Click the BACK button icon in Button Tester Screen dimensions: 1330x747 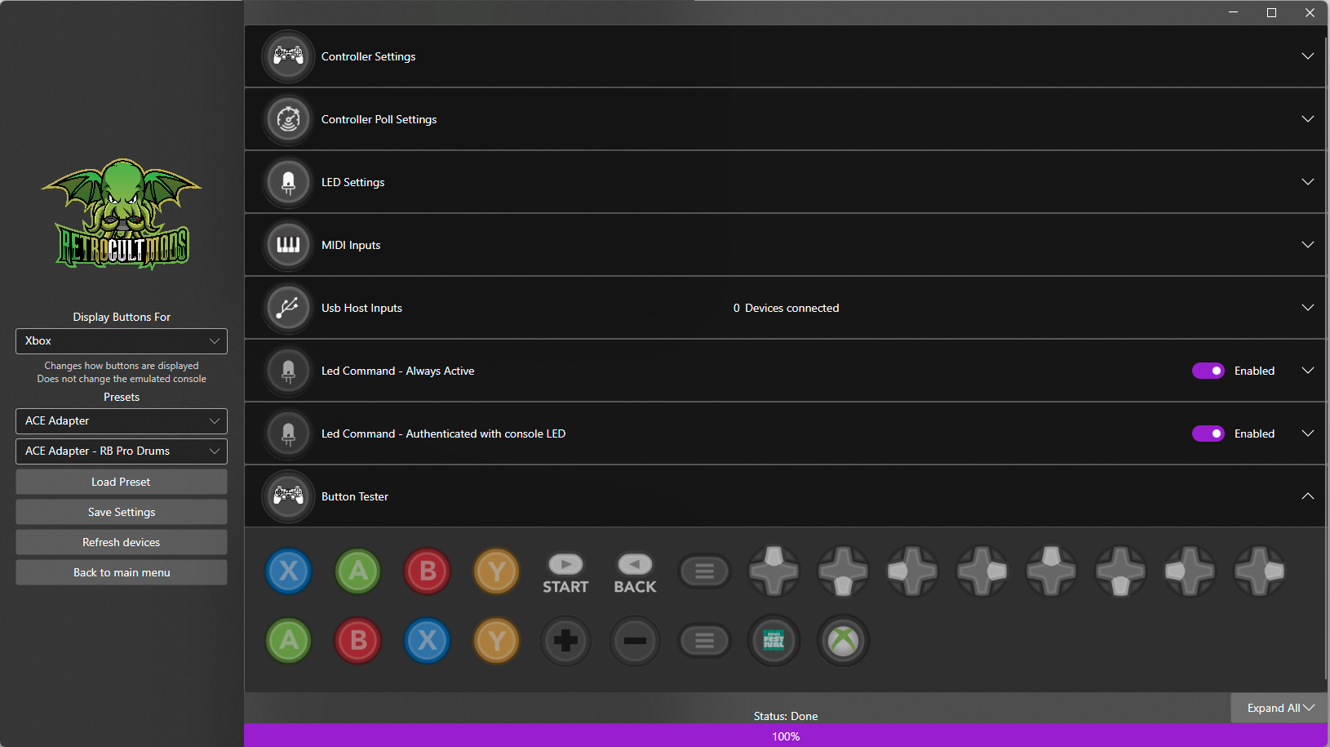635,571
